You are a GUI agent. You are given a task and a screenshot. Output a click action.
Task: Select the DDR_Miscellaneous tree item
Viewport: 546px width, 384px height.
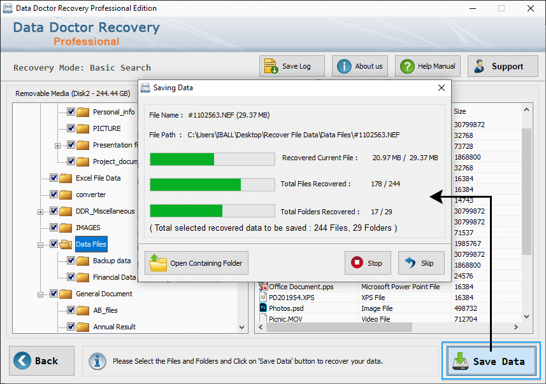[x=105, y=211]
